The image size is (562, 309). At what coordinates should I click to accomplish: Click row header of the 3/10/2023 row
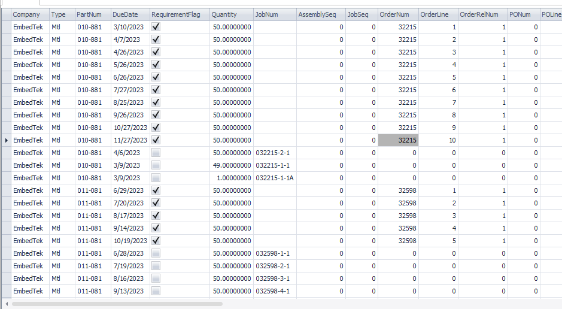tap(7, 27)
